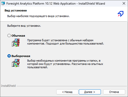The width and height of the screenshot is (128, 97).
Task: Click the Выбор наиболее подходящего вида subtitle
Action: pos(38,16)
